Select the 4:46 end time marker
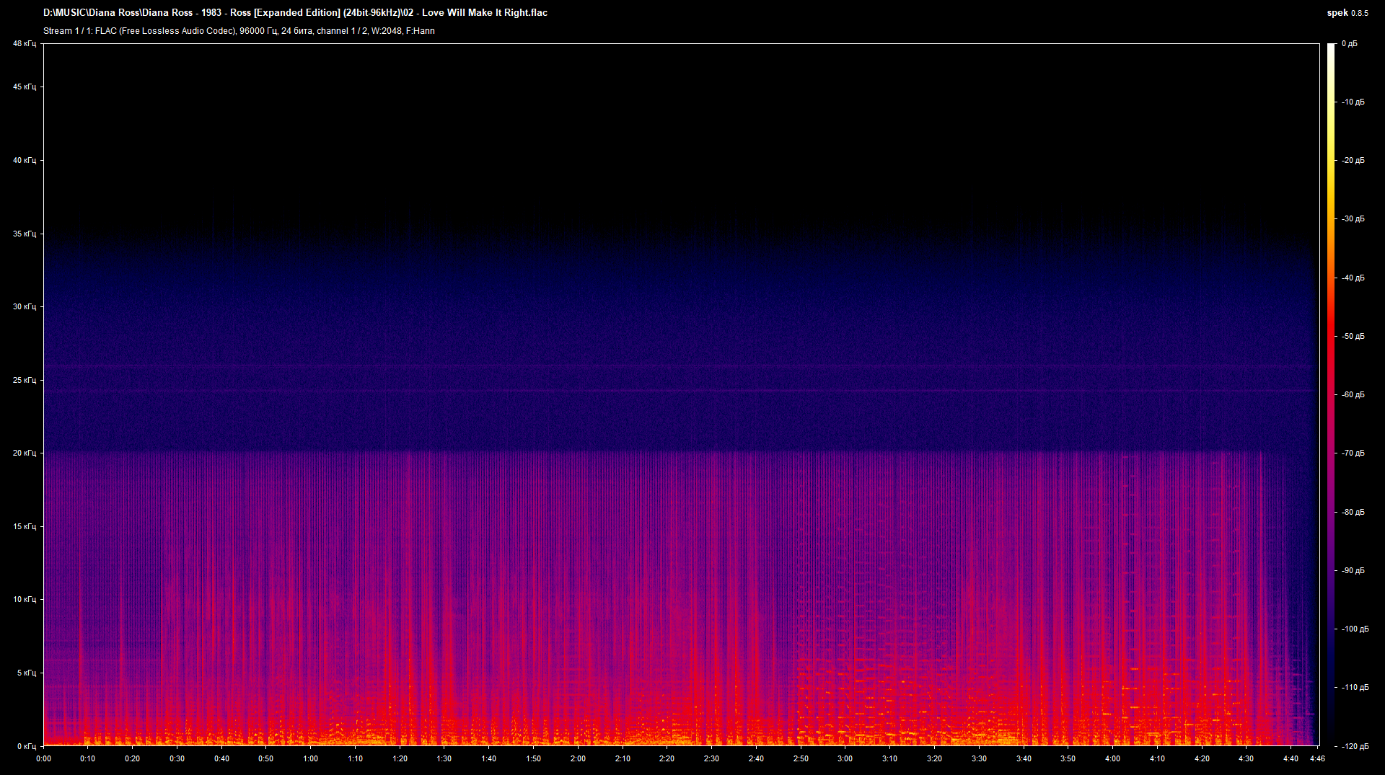1385x775 pixels. tap(1316, 758)
